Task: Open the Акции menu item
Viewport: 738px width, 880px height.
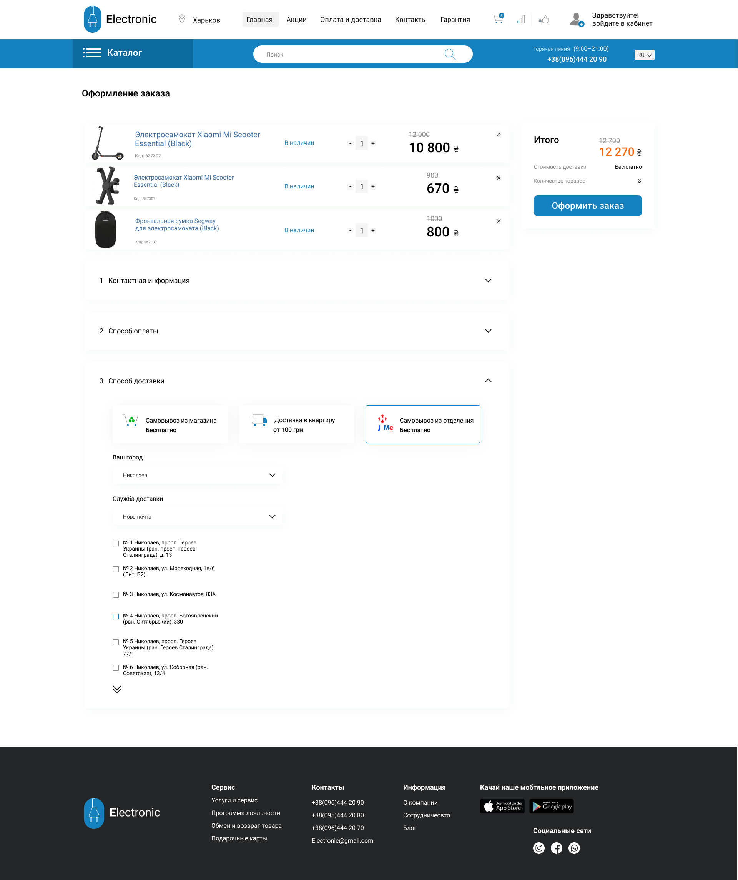Action: coord(296,20)
